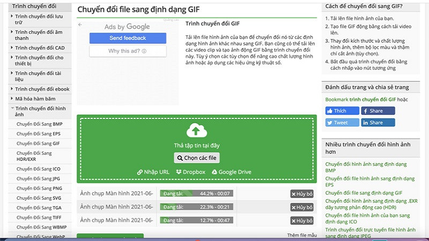Viewport: 429px width, 241px height.
Task: Click the Send feedback button
Action: [x=128, y=38]
